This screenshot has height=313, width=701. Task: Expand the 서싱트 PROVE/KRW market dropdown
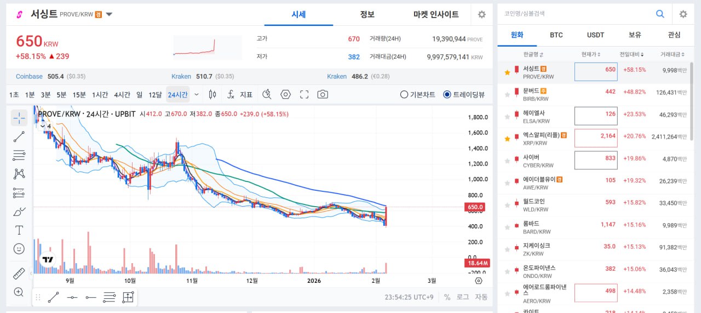click(109, 14)
